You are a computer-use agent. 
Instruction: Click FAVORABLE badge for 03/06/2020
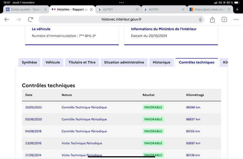click(x=153, y=119)
